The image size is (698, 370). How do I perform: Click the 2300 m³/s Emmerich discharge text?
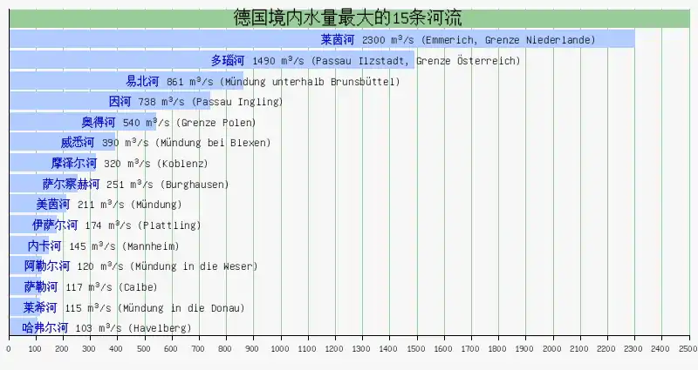point(478,41)
